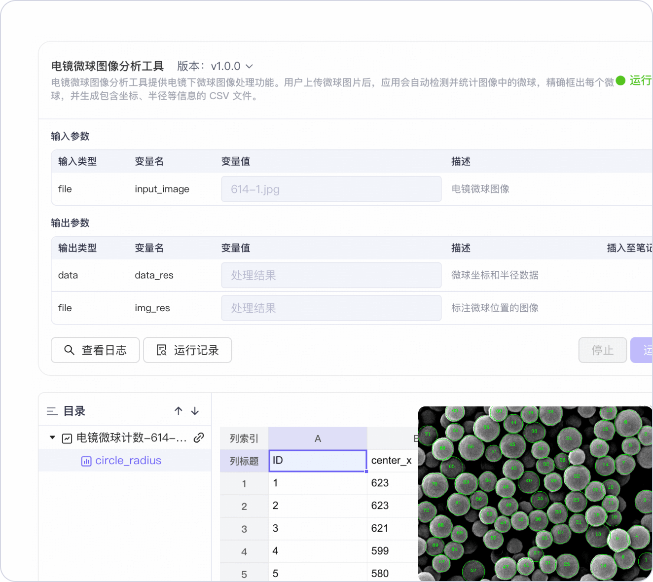Click the center_x cell containing 580
The height and width of the screenshot is (582, 653).
(393, 573)
